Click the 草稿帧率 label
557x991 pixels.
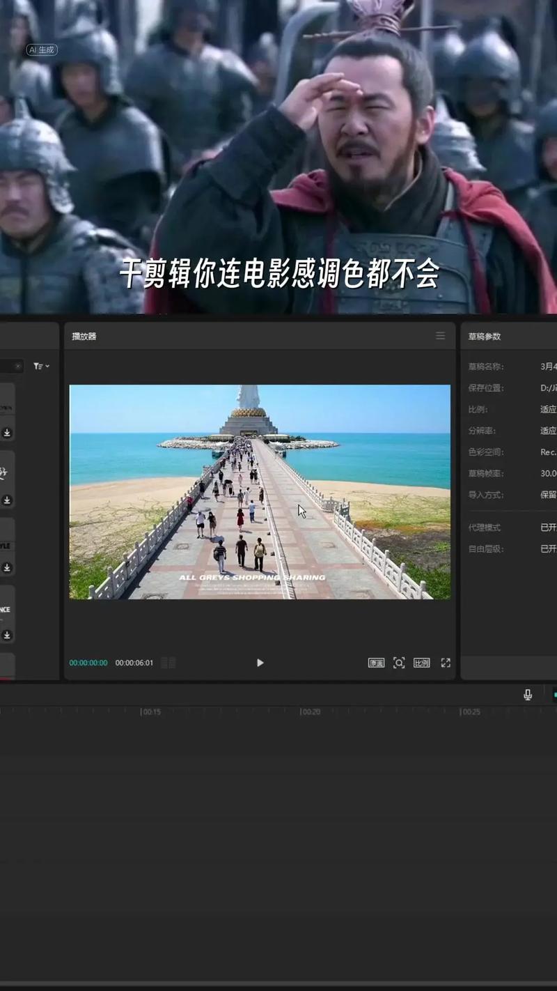pos(486,473)
